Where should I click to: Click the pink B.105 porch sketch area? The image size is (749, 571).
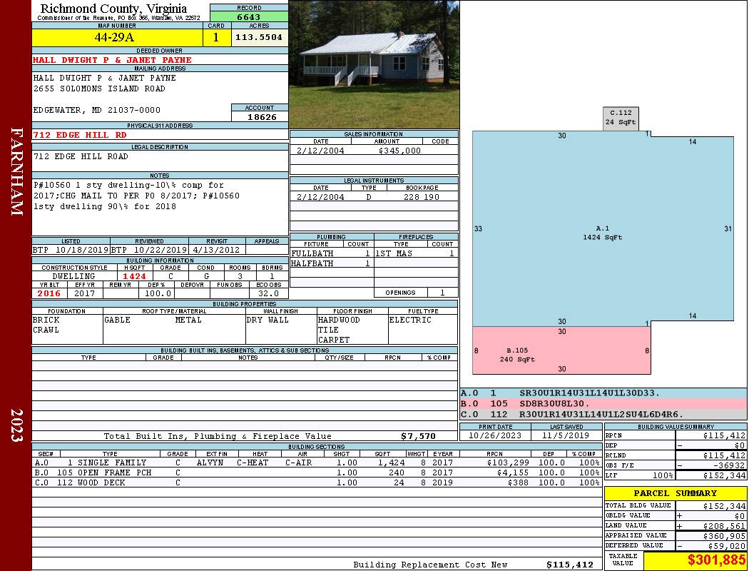tap(561, 351)
